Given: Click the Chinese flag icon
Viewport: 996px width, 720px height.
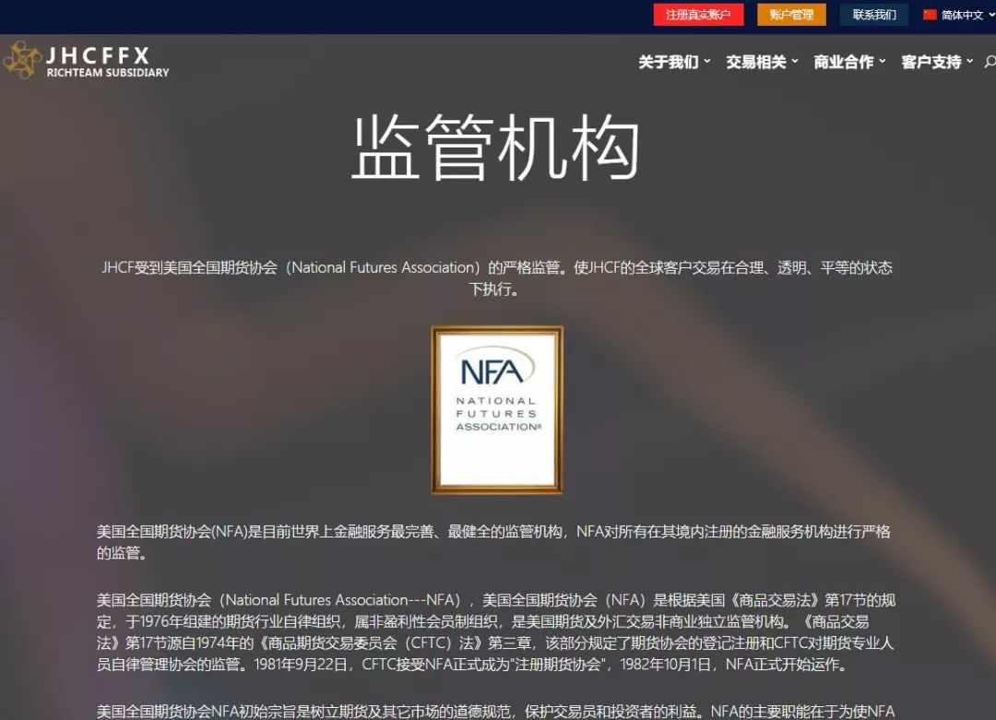Looking at the screenshot, I should point(930,15).
